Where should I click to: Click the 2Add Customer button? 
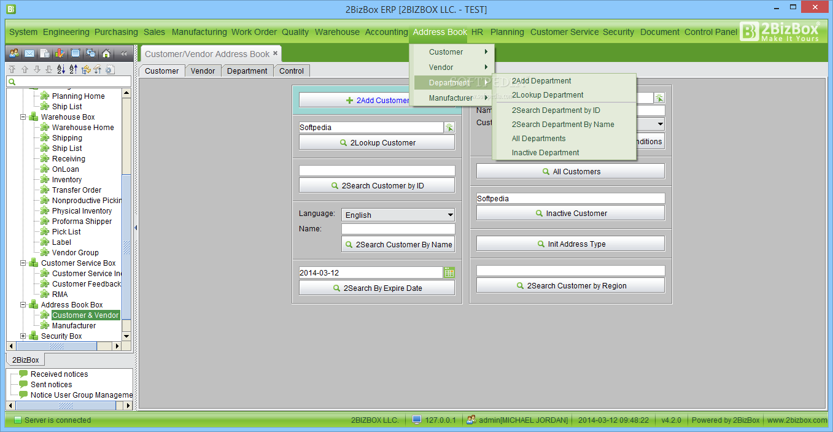[x=377, y=100]
